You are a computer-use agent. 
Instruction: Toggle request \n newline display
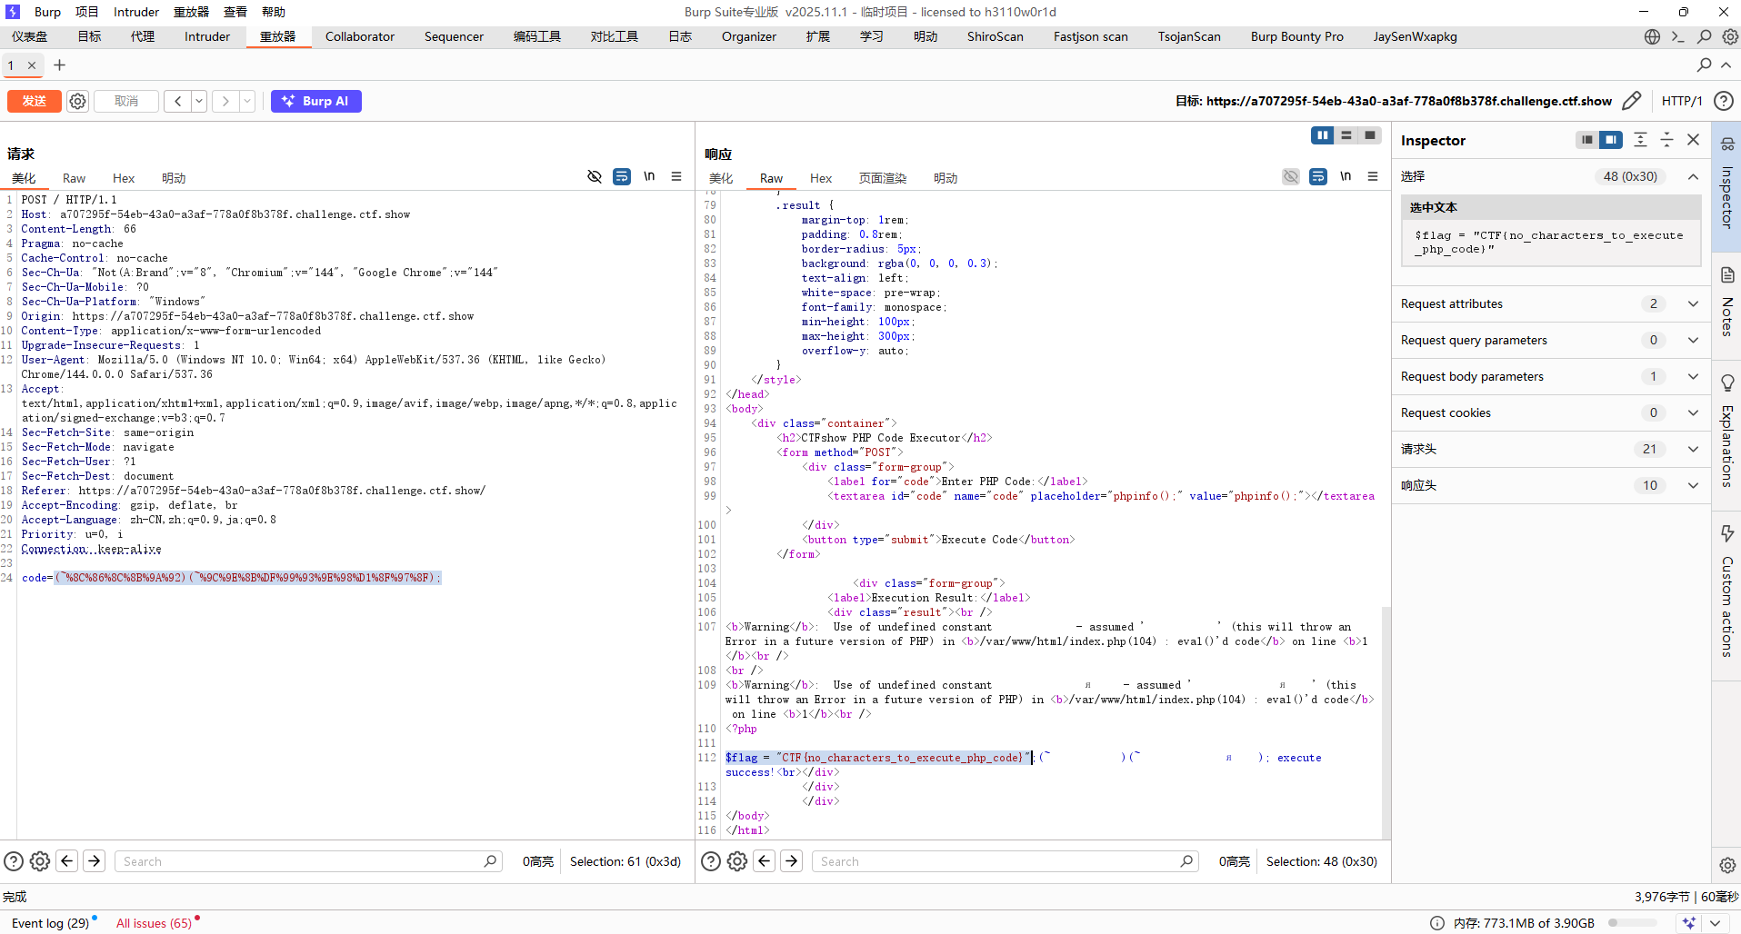pos(649,176)
